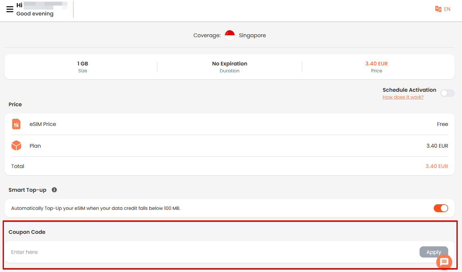
Task: Click the Smart Top-up info icon
Action: tap(54, 190)
